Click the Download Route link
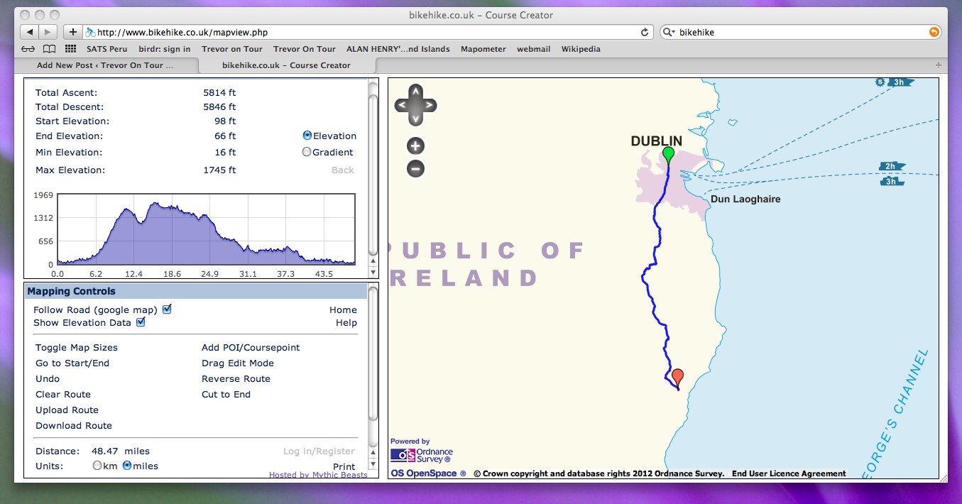Image resolution: width=962 pixels, height=504 pixels. coord(74,426)
